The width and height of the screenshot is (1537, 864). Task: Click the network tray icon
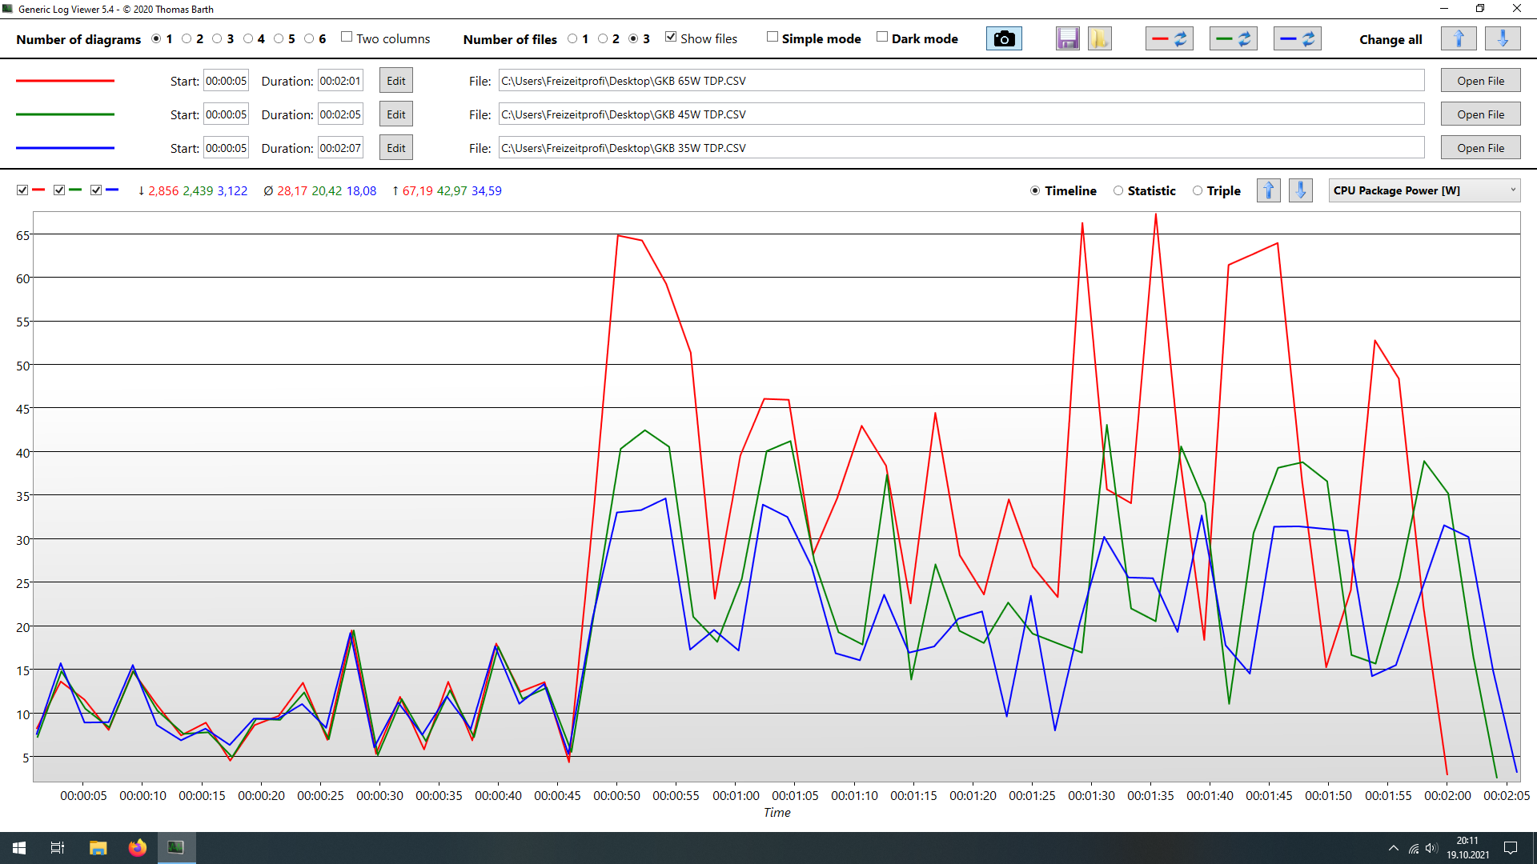1414,848
